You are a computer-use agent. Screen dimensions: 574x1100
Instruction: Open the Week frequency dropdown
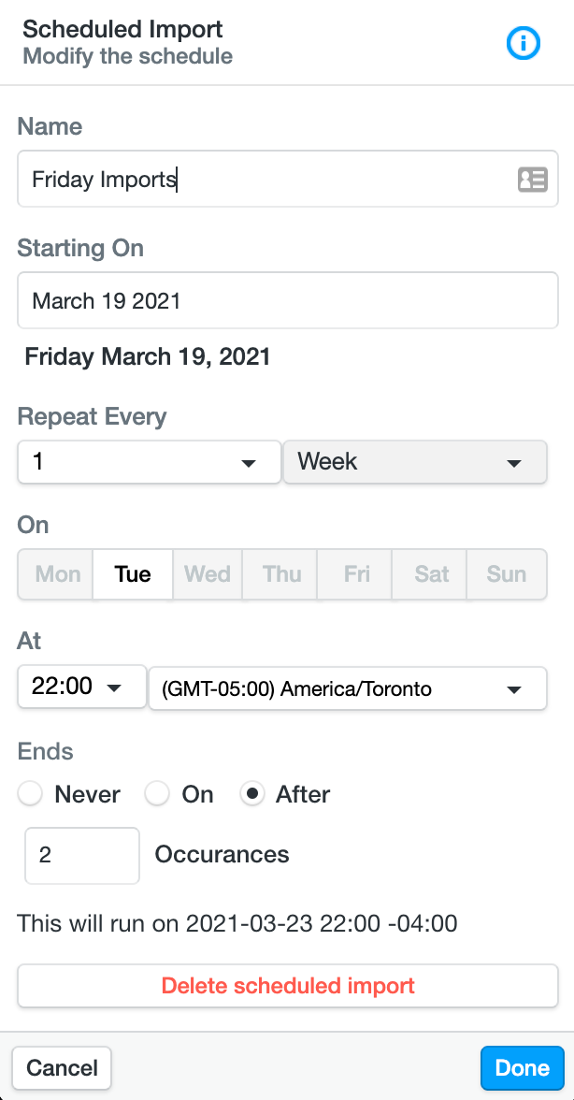pyautogui.click(x=414, y=462)
